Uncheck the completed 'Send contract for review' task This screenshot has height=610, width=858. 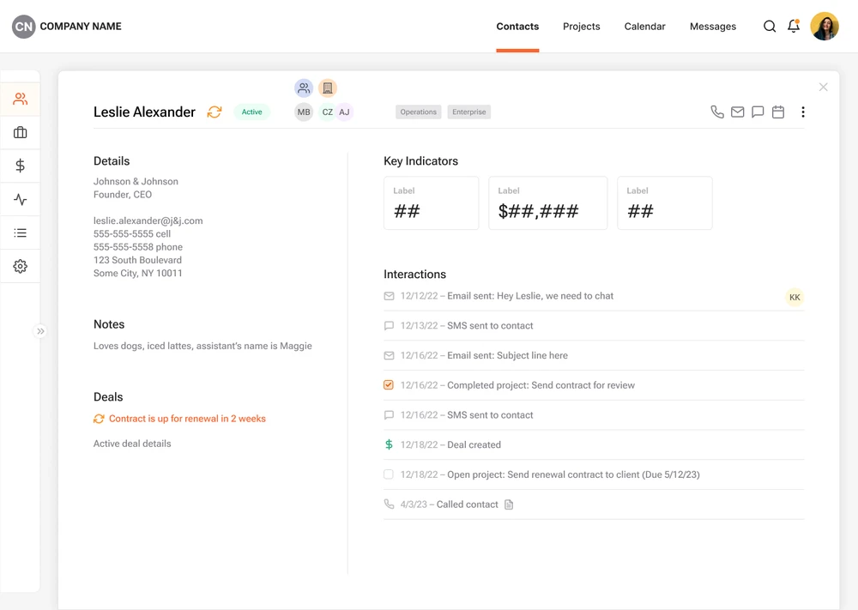point(388,385)
